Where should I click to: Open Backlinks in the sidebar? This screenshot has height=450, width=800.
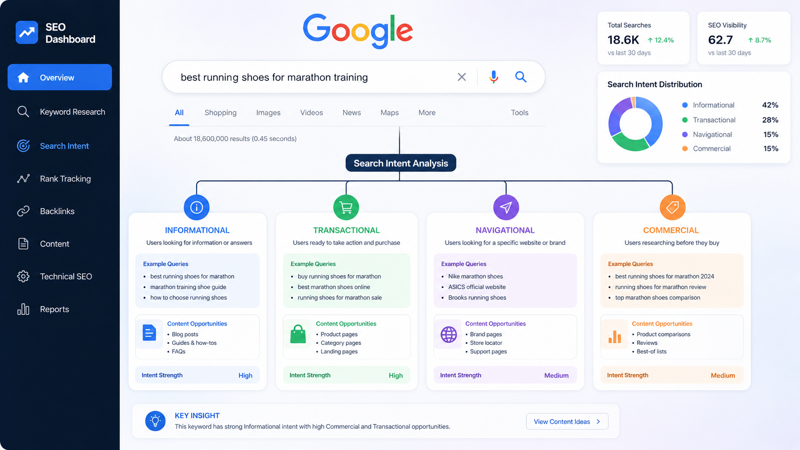60,211
